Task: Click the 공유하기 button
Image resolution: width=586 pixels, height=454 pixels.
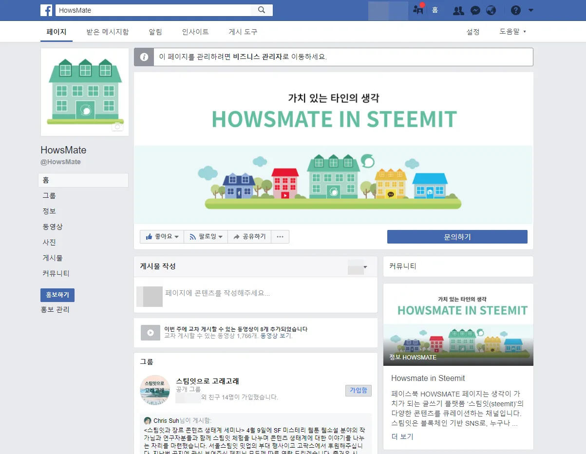Action: coord(249,237)
